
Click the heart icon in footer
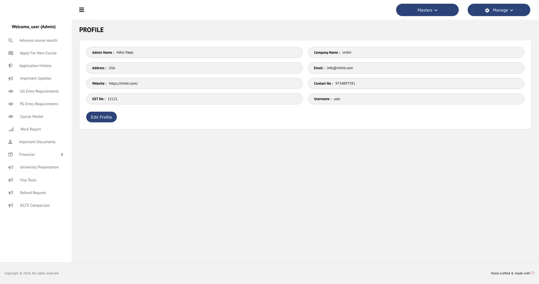[533, 273]
